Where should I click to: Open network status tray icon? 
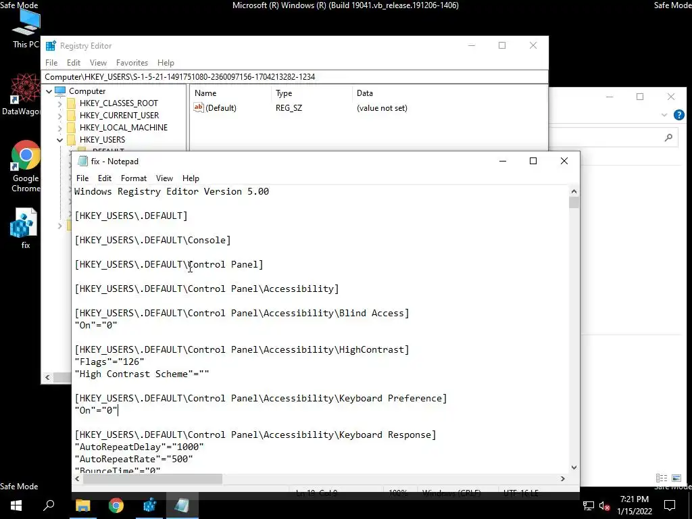pyautogui.click(x=589, y=505)
